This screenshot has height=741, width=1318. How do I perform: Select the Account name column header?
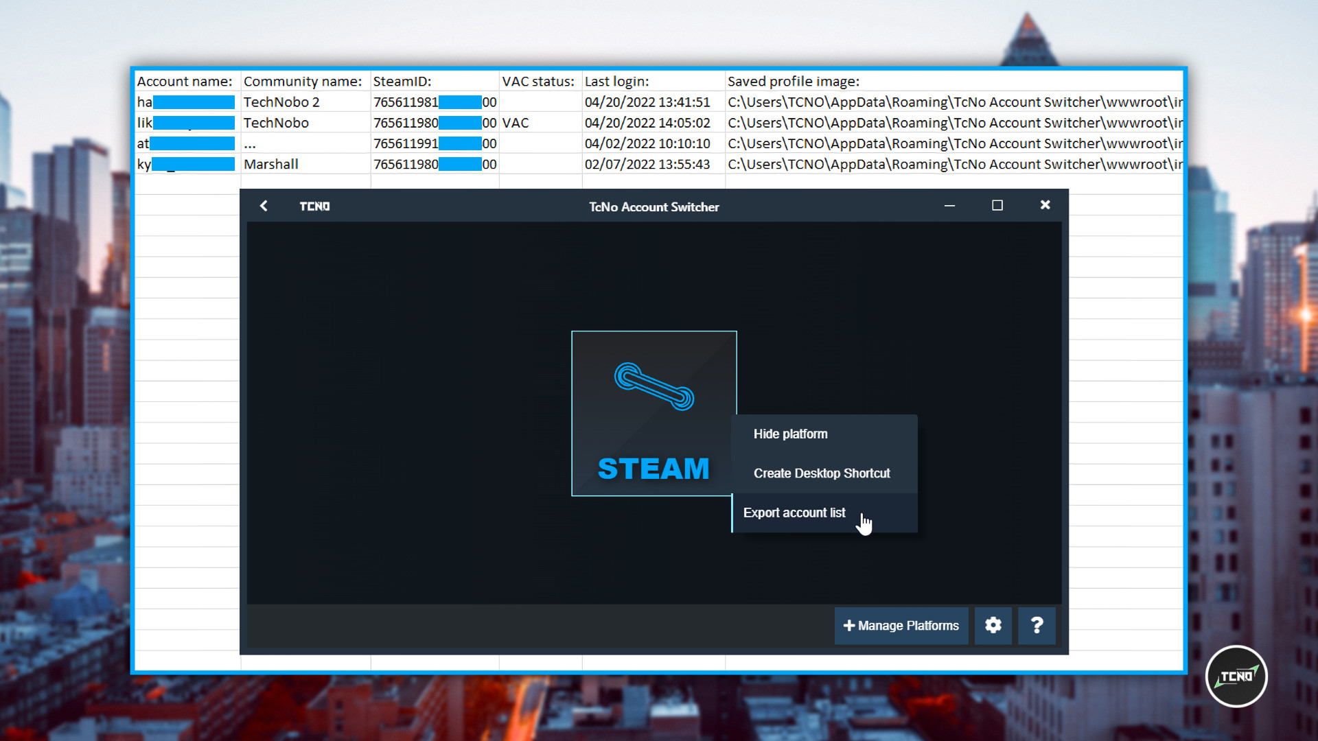184,80
